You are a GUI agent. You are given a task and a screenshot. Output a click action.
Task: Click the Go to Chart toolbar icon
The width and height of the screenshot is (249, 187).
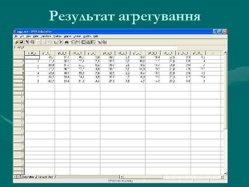pyautogui.click(x=49, y=42)
